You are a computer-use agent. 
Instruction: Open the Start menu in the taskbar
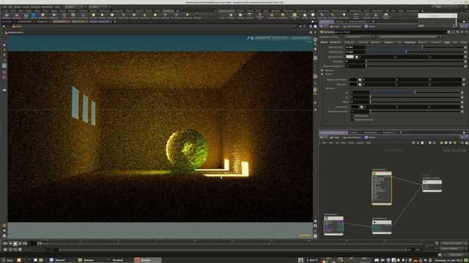pyautogui.click(x=8, y=260)
